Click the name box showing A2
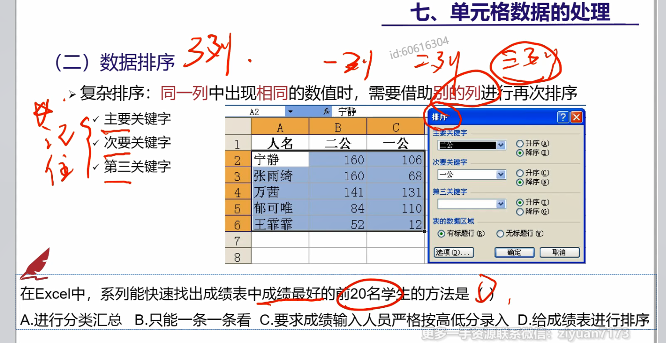The width and height of the screenshot is (666, 343). coord(255,112)
